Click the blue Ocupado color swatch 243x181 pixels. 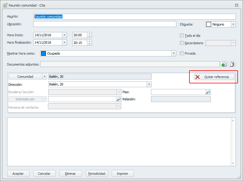(43, 53)
